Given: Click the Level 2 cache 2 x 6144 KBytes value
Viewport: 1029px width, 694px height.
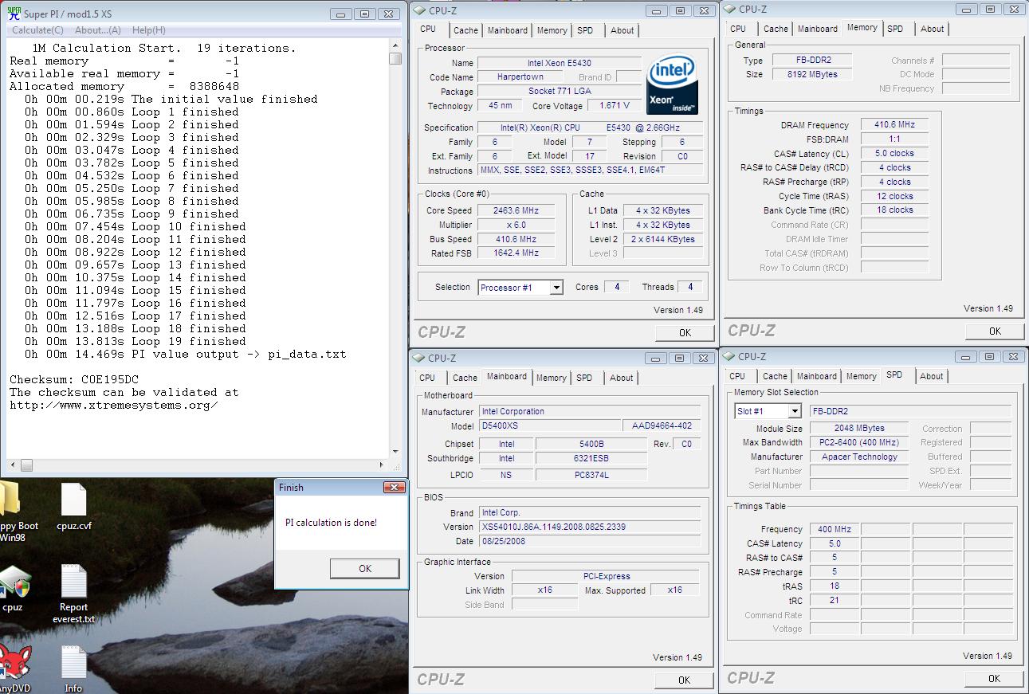Looking at the screenshot, I should [x=663, y=239].
